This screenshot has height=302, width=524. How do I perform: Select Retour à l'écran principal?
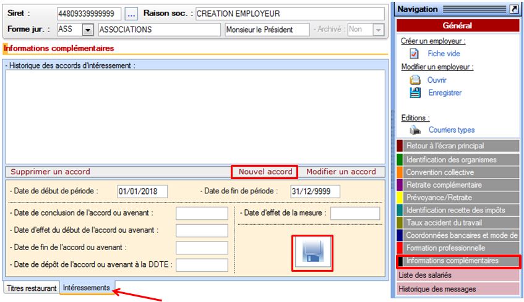tap(458, 146)
